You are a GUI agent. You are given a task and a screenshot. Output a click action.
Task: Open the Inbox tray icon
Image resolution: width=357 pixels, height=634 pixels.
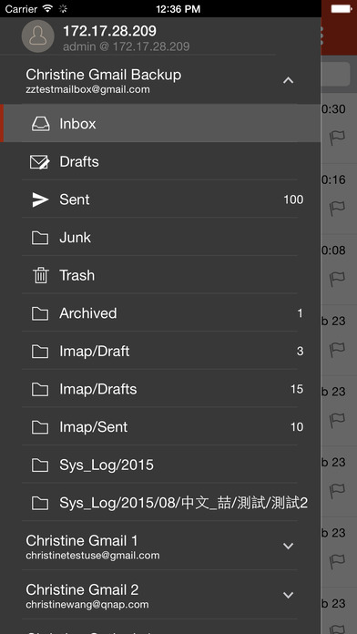[x=40, y=124]
